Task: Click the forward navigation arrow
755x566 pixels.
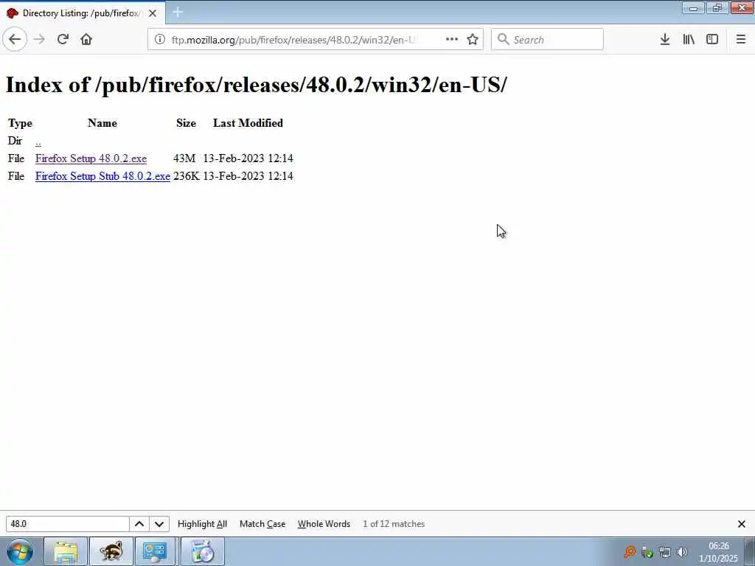Action: 39,40
